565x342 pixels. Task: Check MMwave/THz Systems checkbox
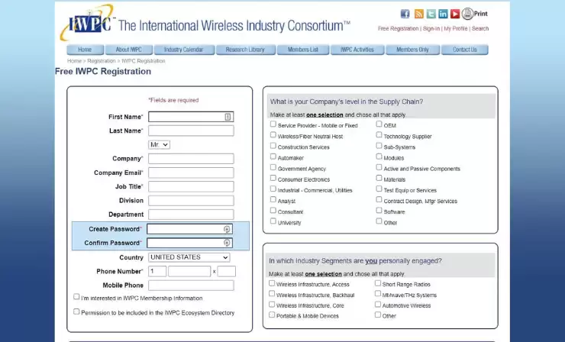pos(378,294)
